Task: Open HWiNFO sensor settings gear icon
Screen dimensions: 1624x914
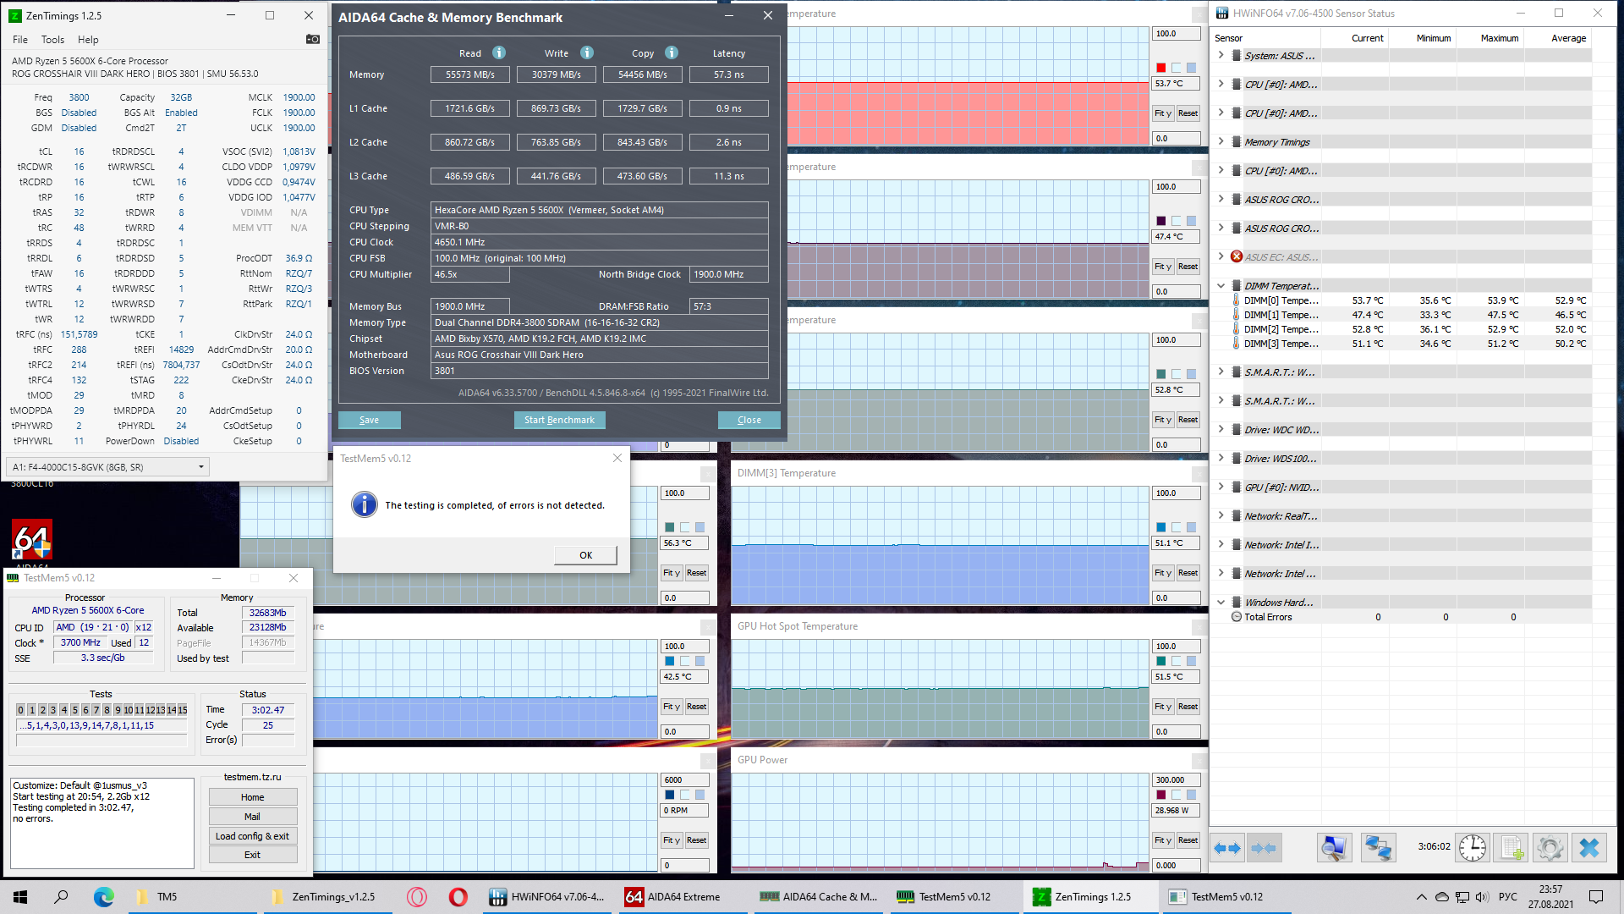Action: (1550, 848)
